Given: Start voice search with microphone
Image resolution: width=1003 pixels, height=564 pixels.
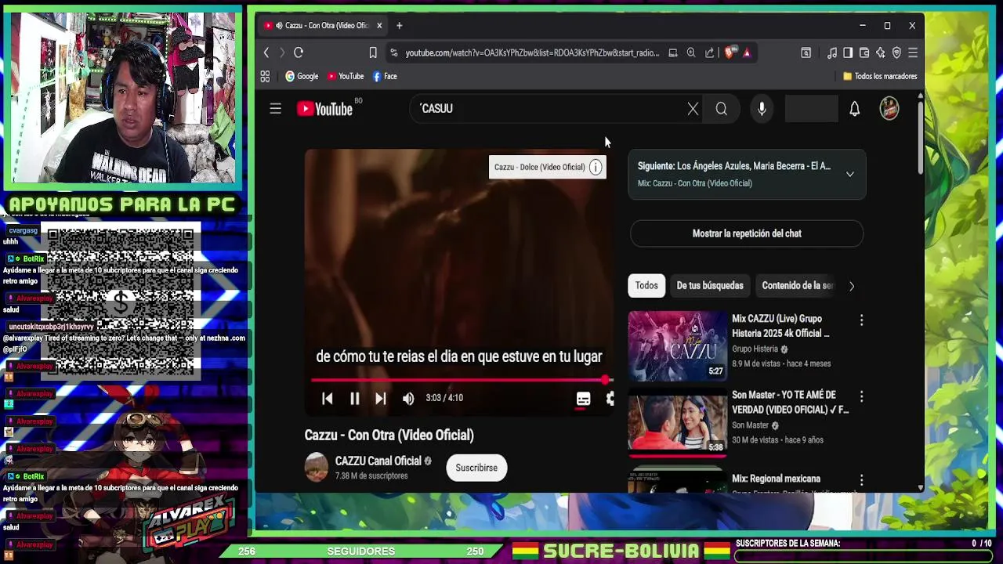Looking at the screenshot, I should (762, 109).
